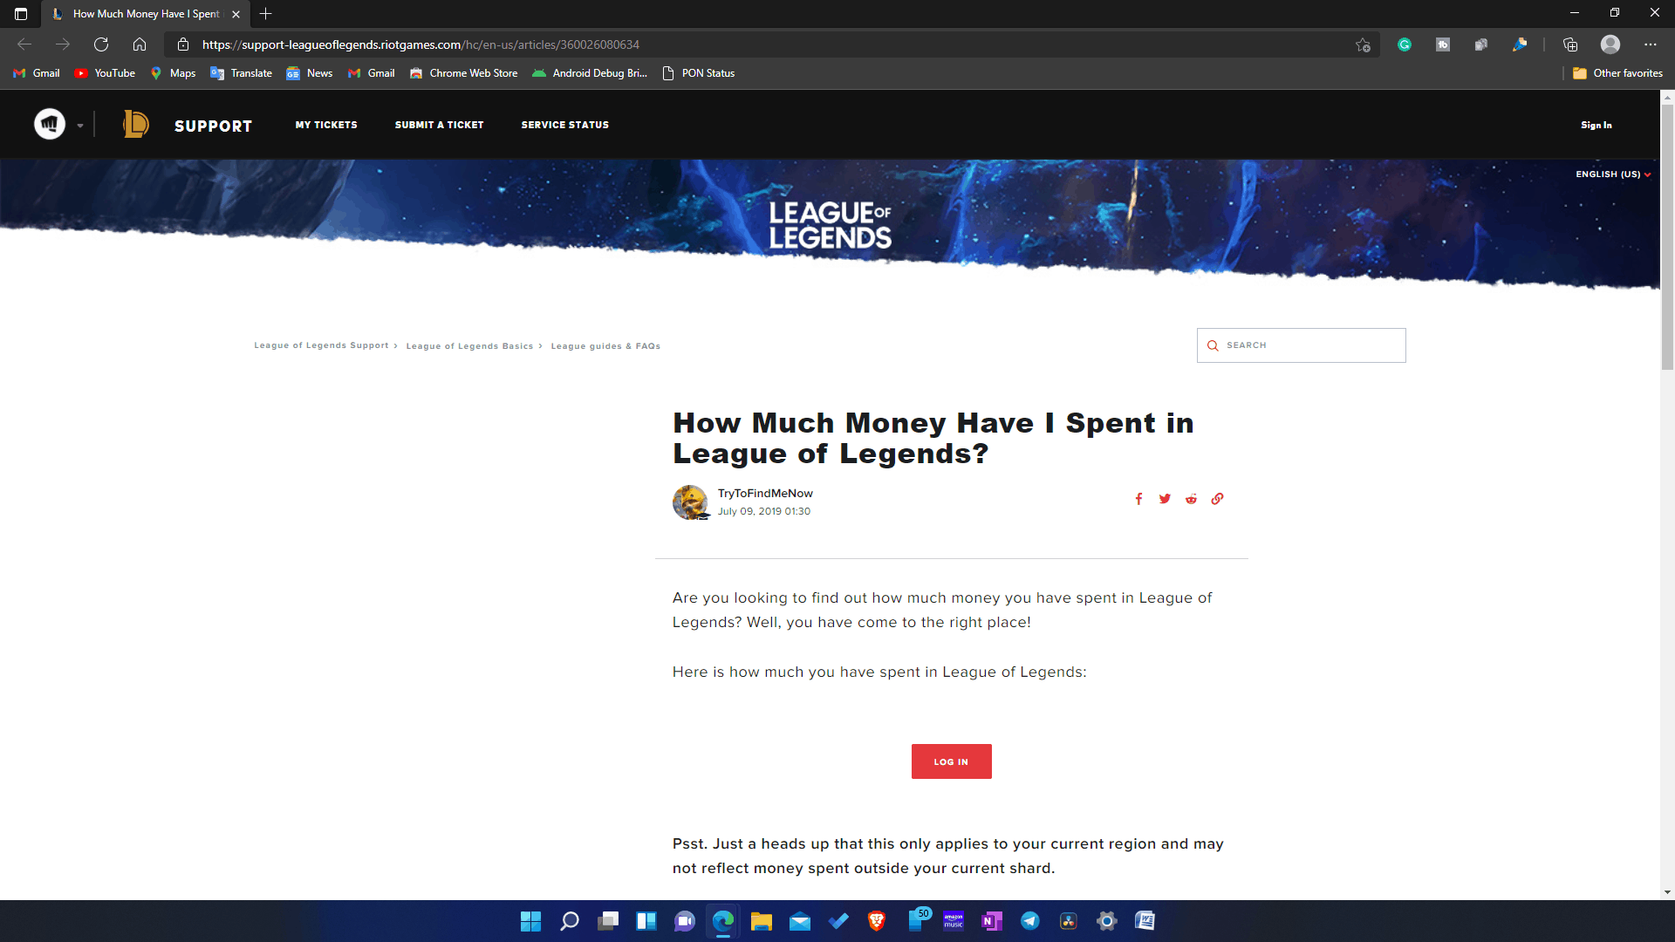This screenshot has height=942, width=1675.
Task: Click the copy link share icon
Action: 1217,498
